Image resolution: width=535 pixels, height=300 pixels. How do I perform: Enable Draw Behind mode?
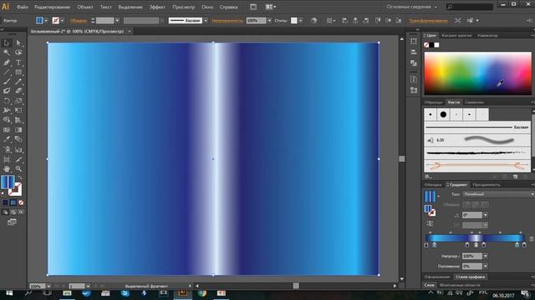click(13, 212)
